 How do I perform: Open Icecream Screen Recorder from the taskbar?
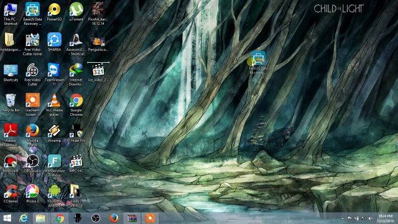pos(150,218)
